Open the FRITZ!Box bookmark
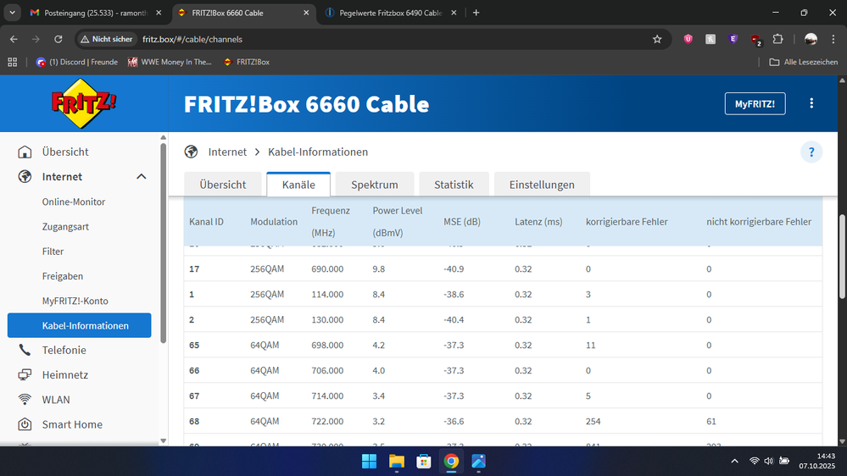Screen dimensions: 847x476 [x=247, y=62]
